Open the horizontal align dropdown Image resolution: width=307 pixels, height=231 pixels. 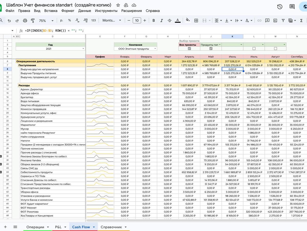pos(218,21)
